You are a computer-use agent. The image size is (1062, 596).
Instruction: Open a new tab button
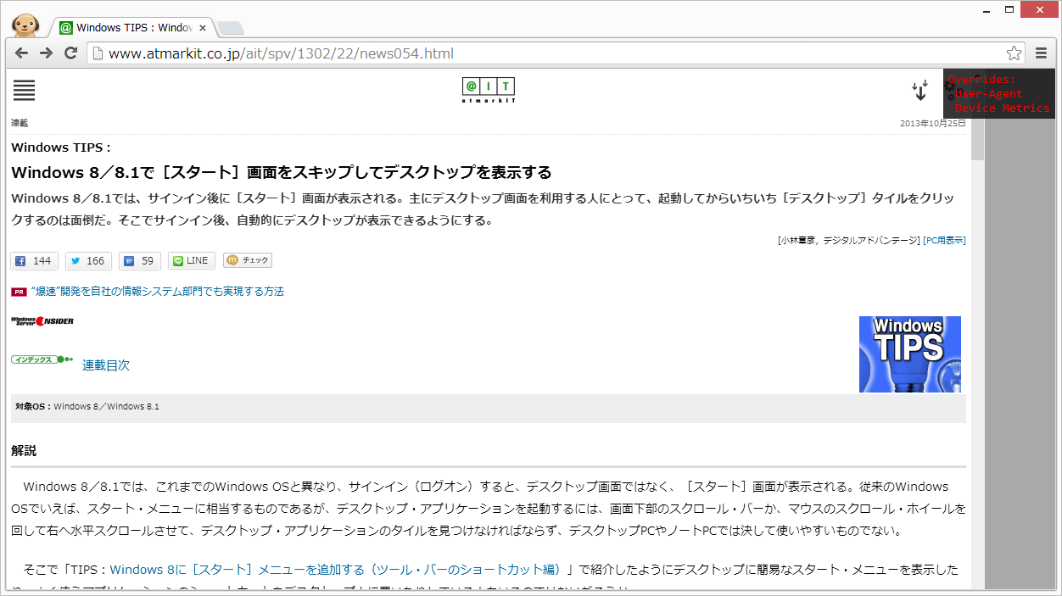click(x=230, y=28)
